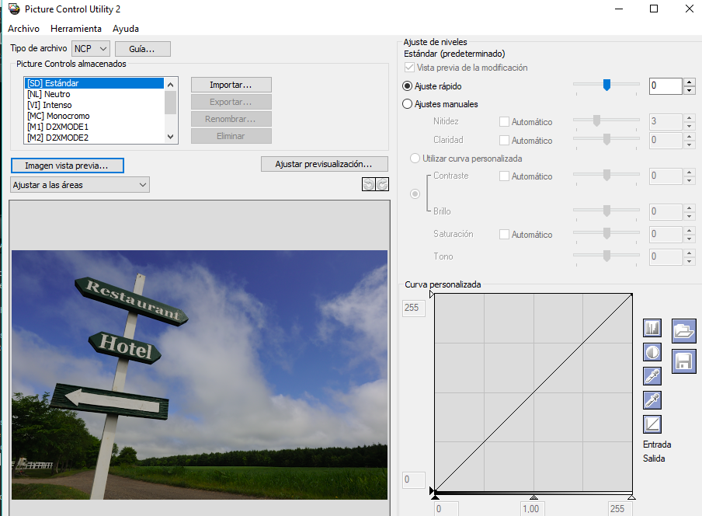Screen dimensions: 702x516
Task: Increase the Ajuste rápido value with the up arrow
Action: click(690, 82)
